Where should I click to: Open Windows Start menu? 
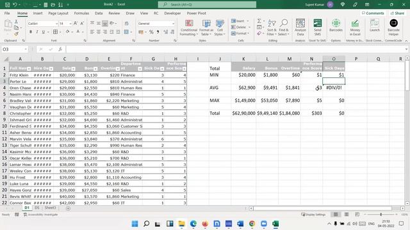pyautogui.click(x=135, y=224)
